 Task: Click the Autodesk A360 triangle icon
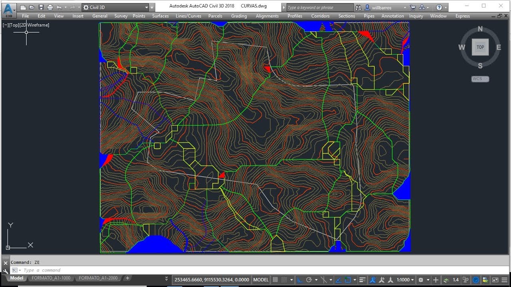tap(422, 7)
